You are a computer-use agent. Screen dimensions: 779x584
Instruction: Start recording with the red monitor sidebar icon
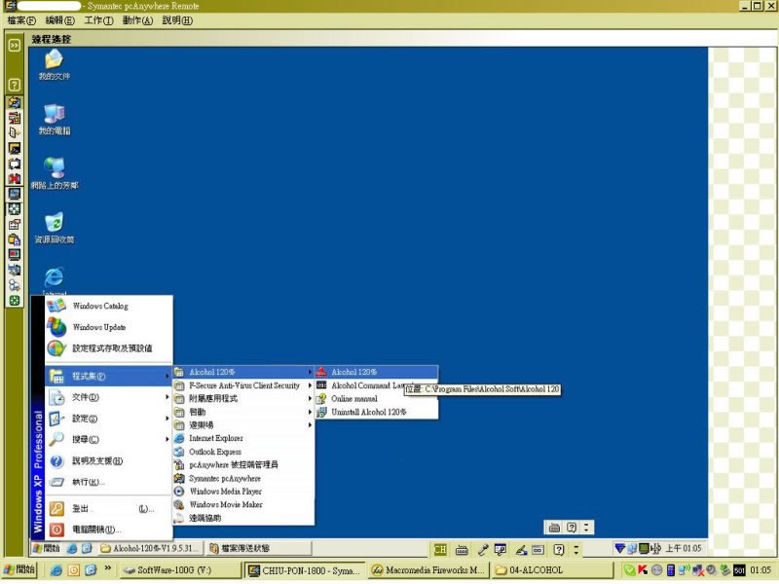point(15,255)
